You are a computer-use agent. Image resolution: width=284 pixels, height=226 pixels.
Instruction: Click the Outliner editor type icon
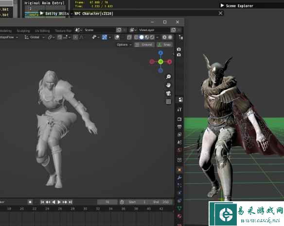click(180, 37)
